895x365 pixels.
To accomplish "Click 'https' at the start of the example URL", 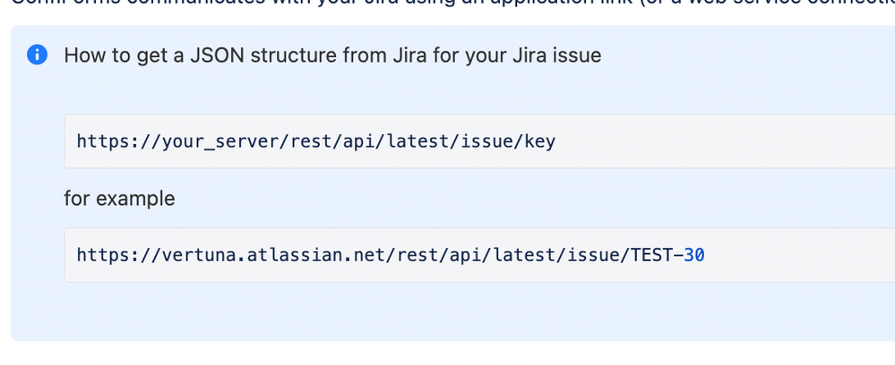I will tap(104, 255).
